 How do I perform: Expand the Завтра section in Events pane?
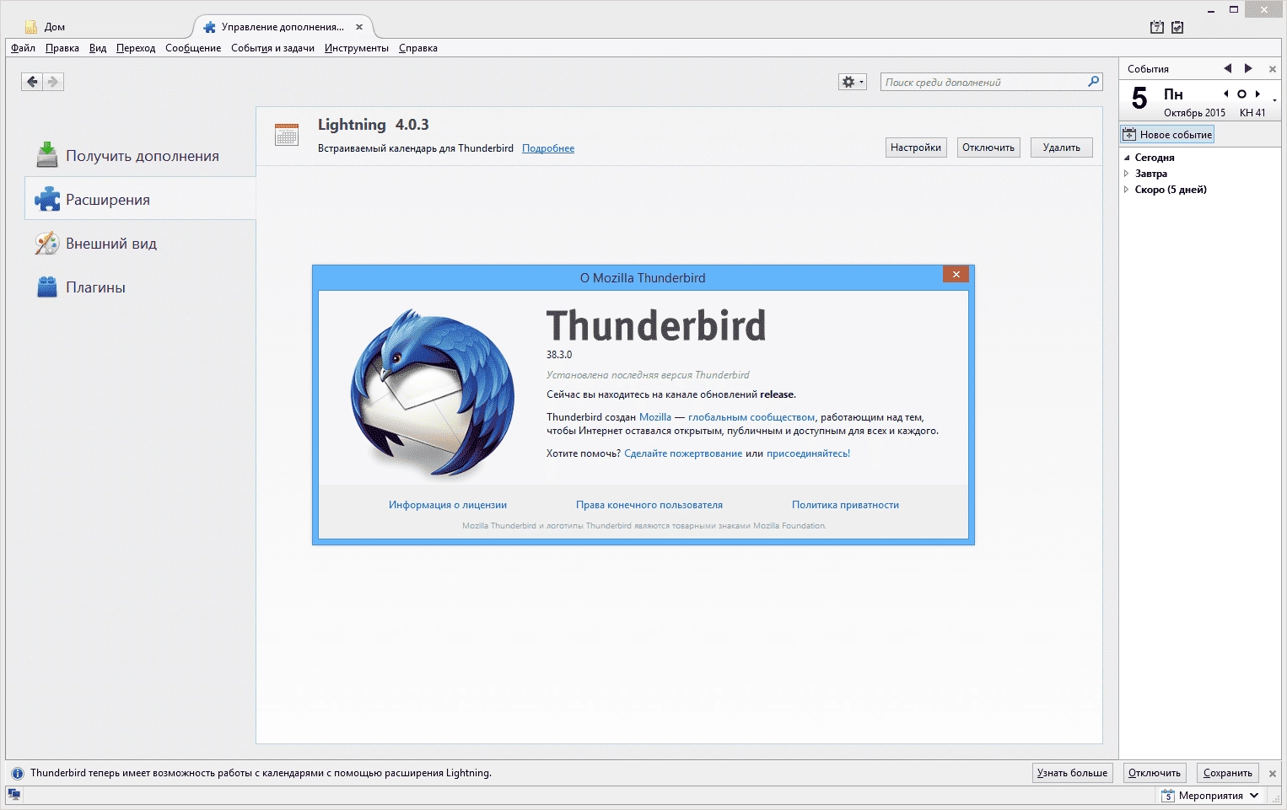[1127, 174]
